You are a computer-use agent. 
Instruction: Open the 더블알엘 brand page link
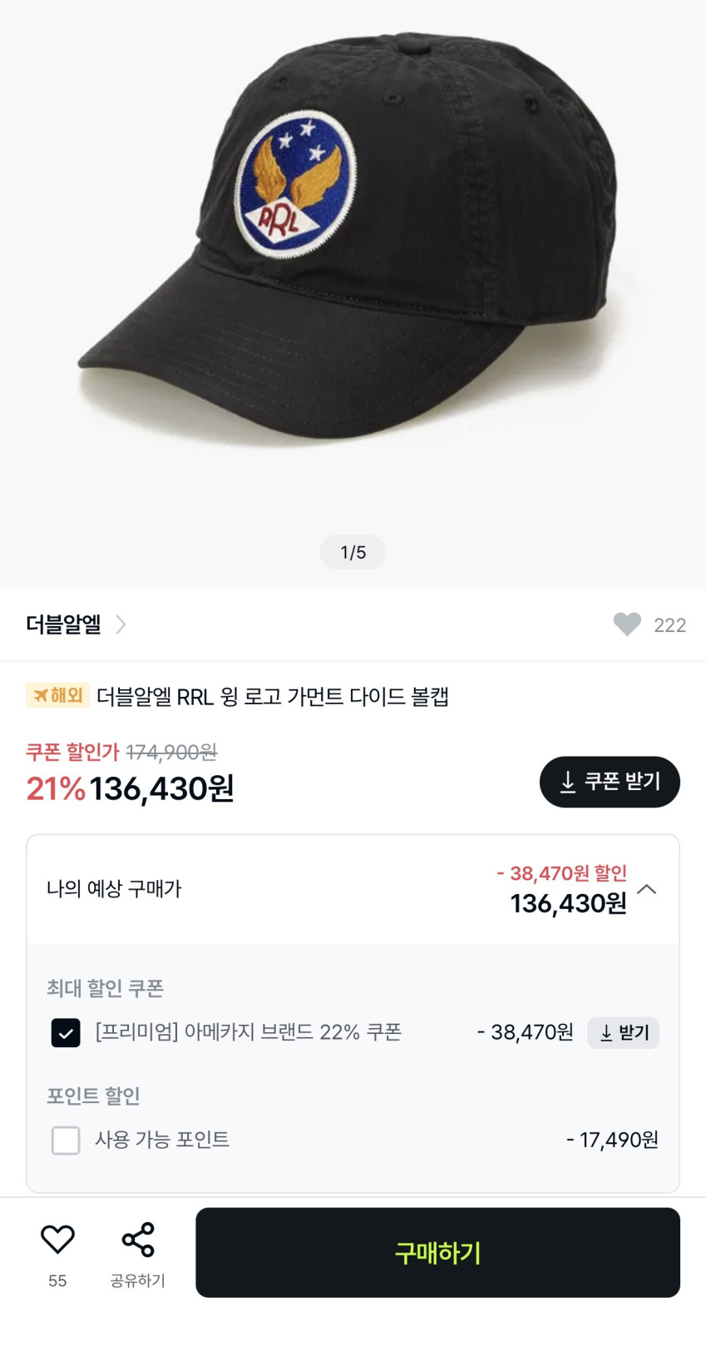click(63, 624)
